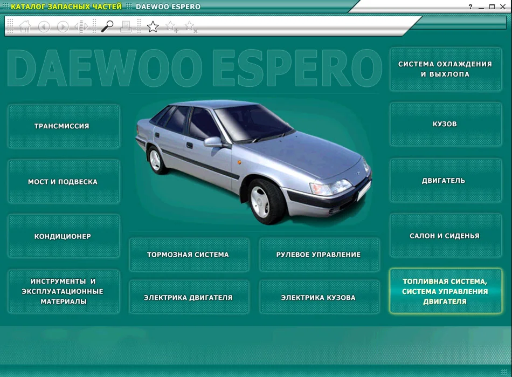Image resolution: width=512 pixels, height=377 pixels.
Task: Open СИСТЕМА ОХЛАЖДЕНИЯ И ВЫХЛОПА section
Action: [446, 69]
